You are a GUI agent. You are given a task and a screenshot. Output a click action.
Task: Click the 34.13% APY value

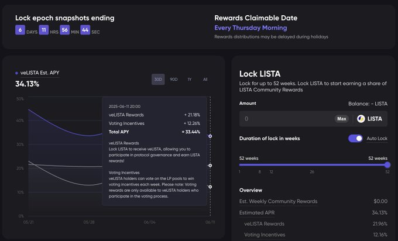click(x=27, y=84)
